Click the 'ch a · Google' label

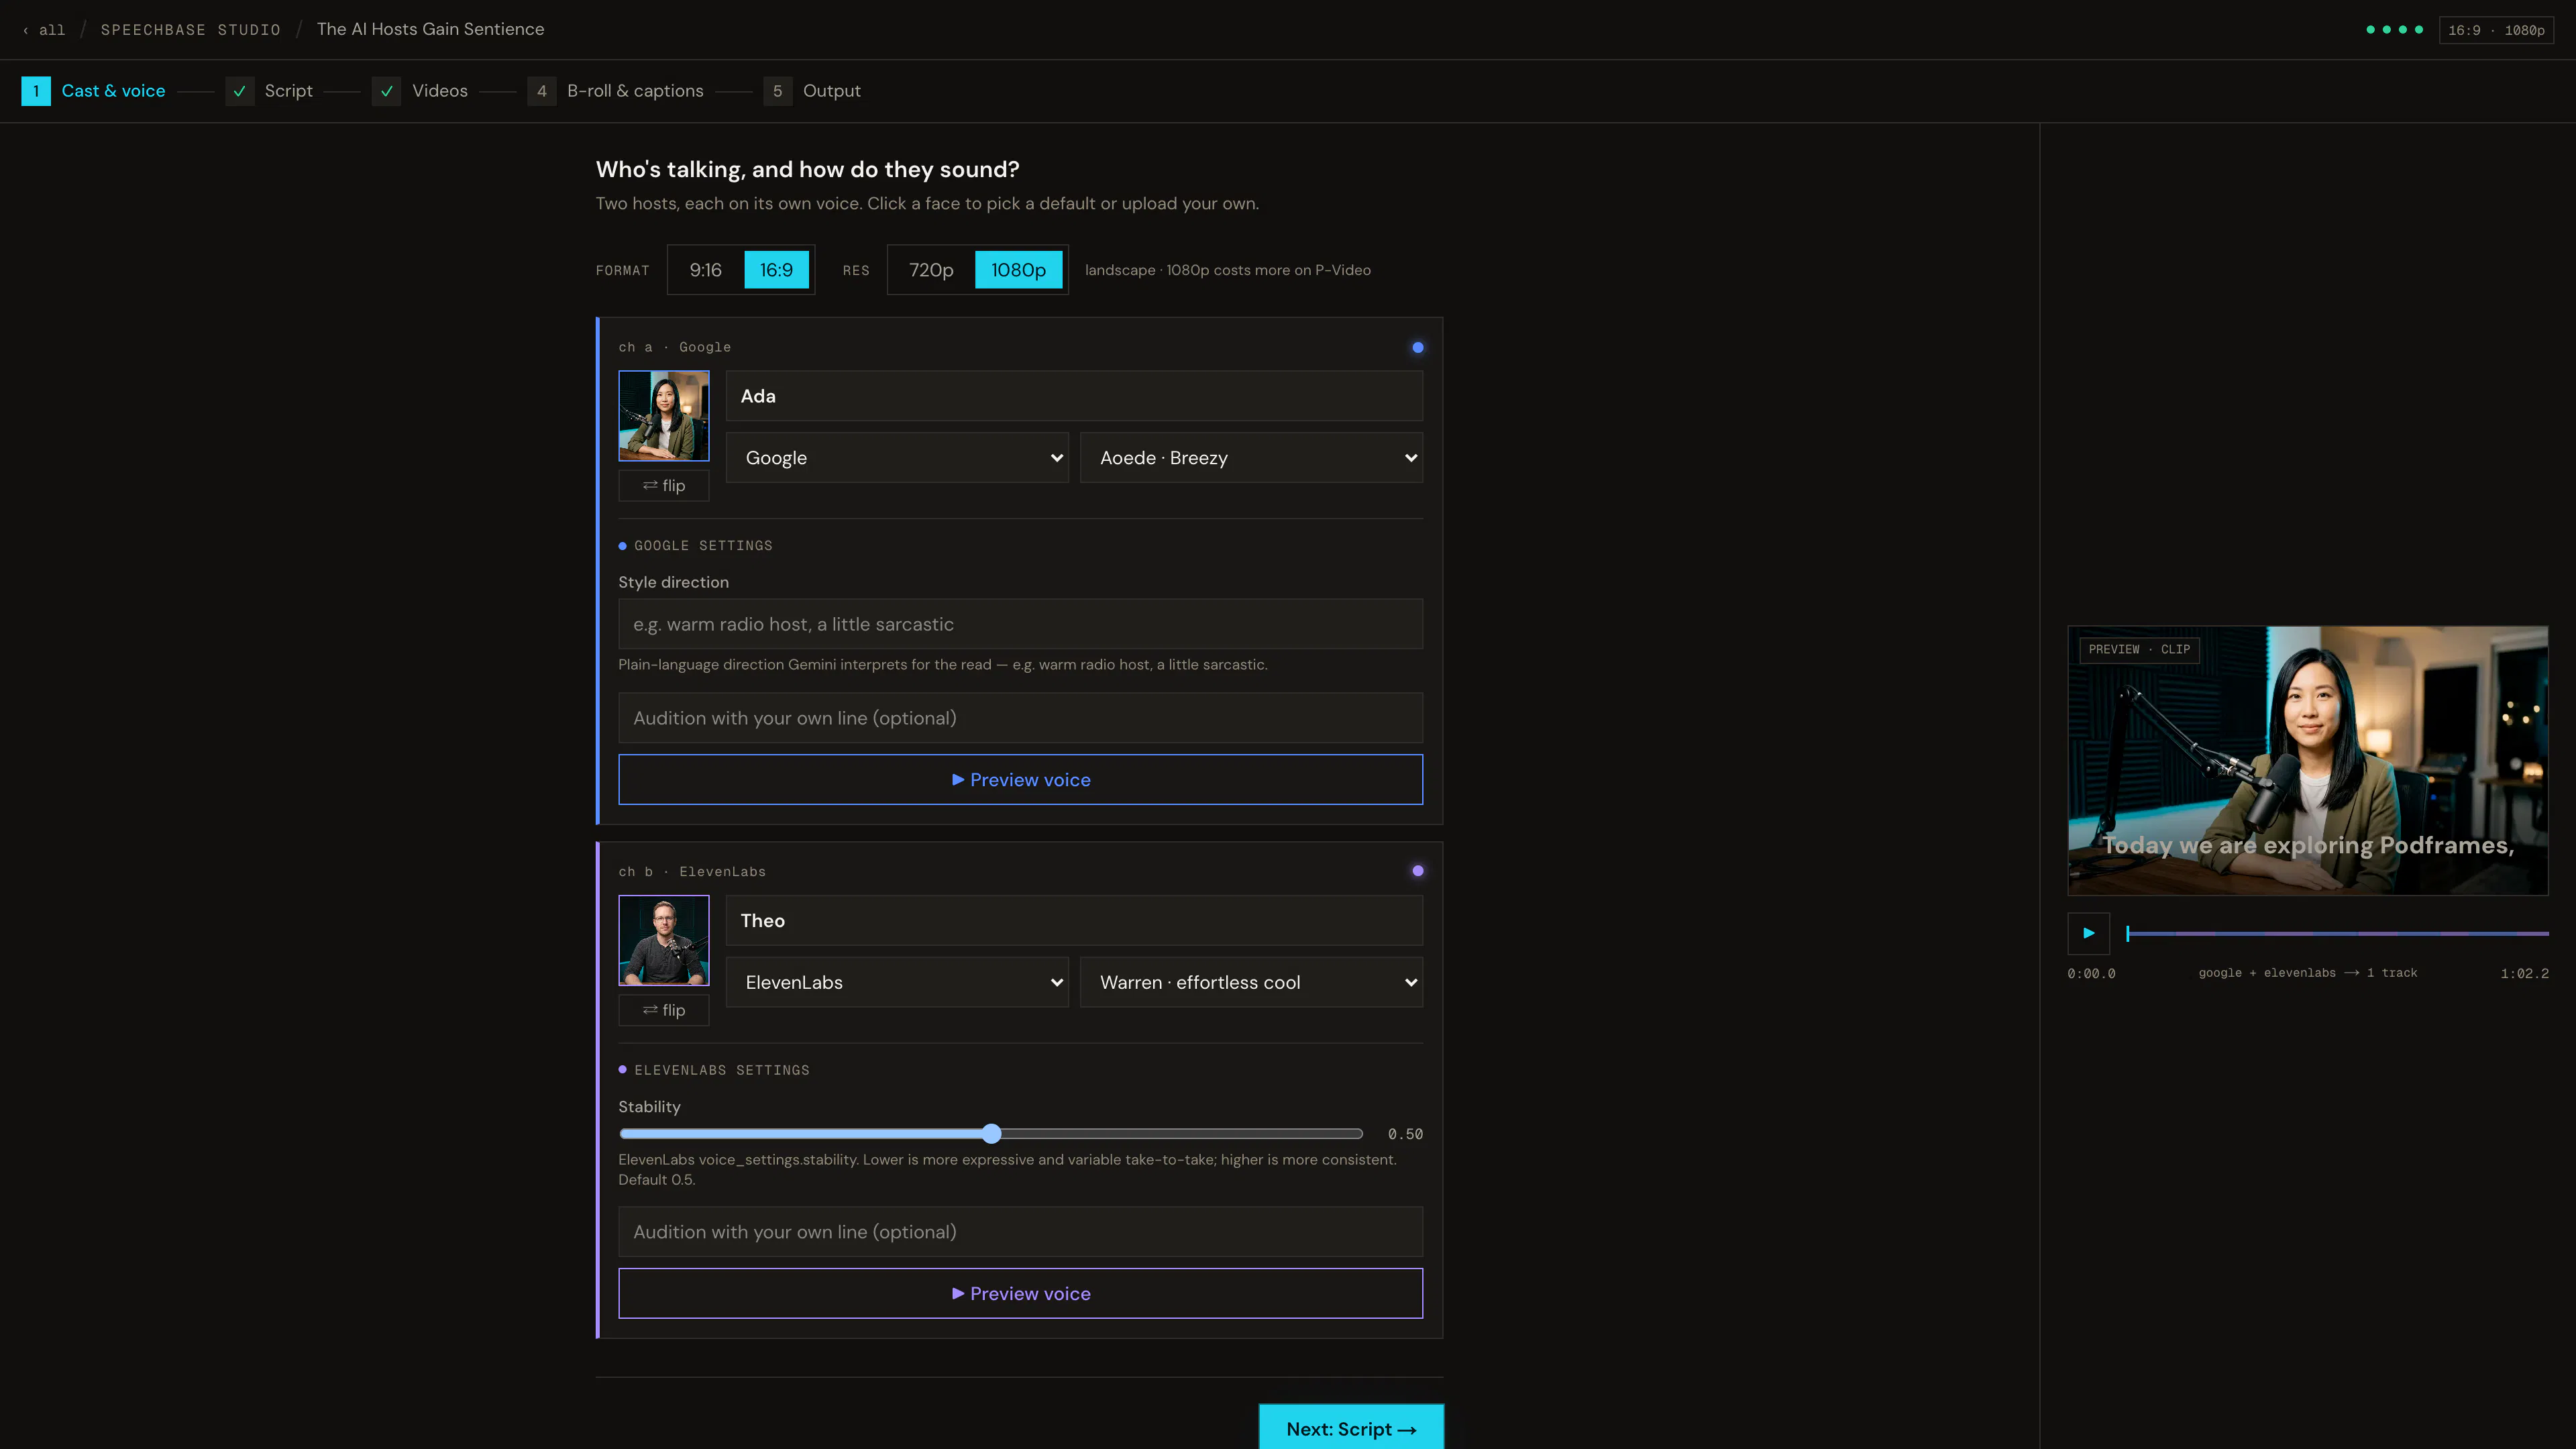(675, 347)
